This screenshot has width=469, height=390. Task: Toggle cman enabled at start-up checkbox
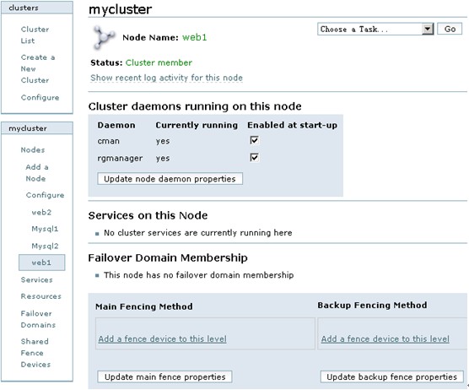(254, 140)
